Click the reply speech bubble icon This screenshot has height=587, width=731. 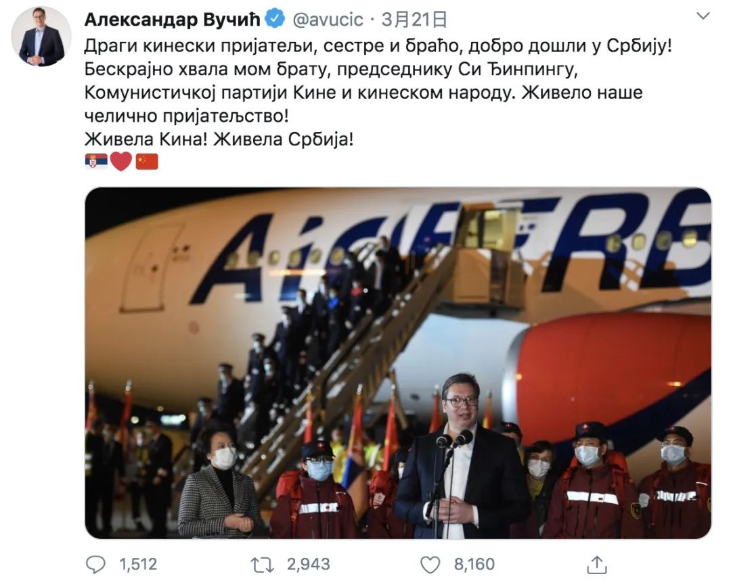click(x=96, y=564)
